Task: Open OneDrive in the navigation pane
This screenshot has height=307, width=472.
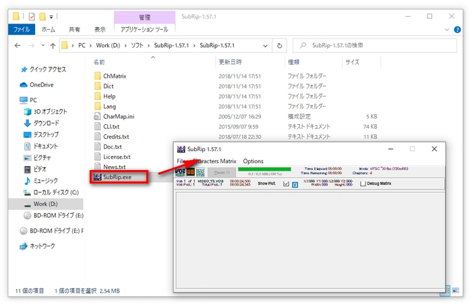Action: point(41,84)
